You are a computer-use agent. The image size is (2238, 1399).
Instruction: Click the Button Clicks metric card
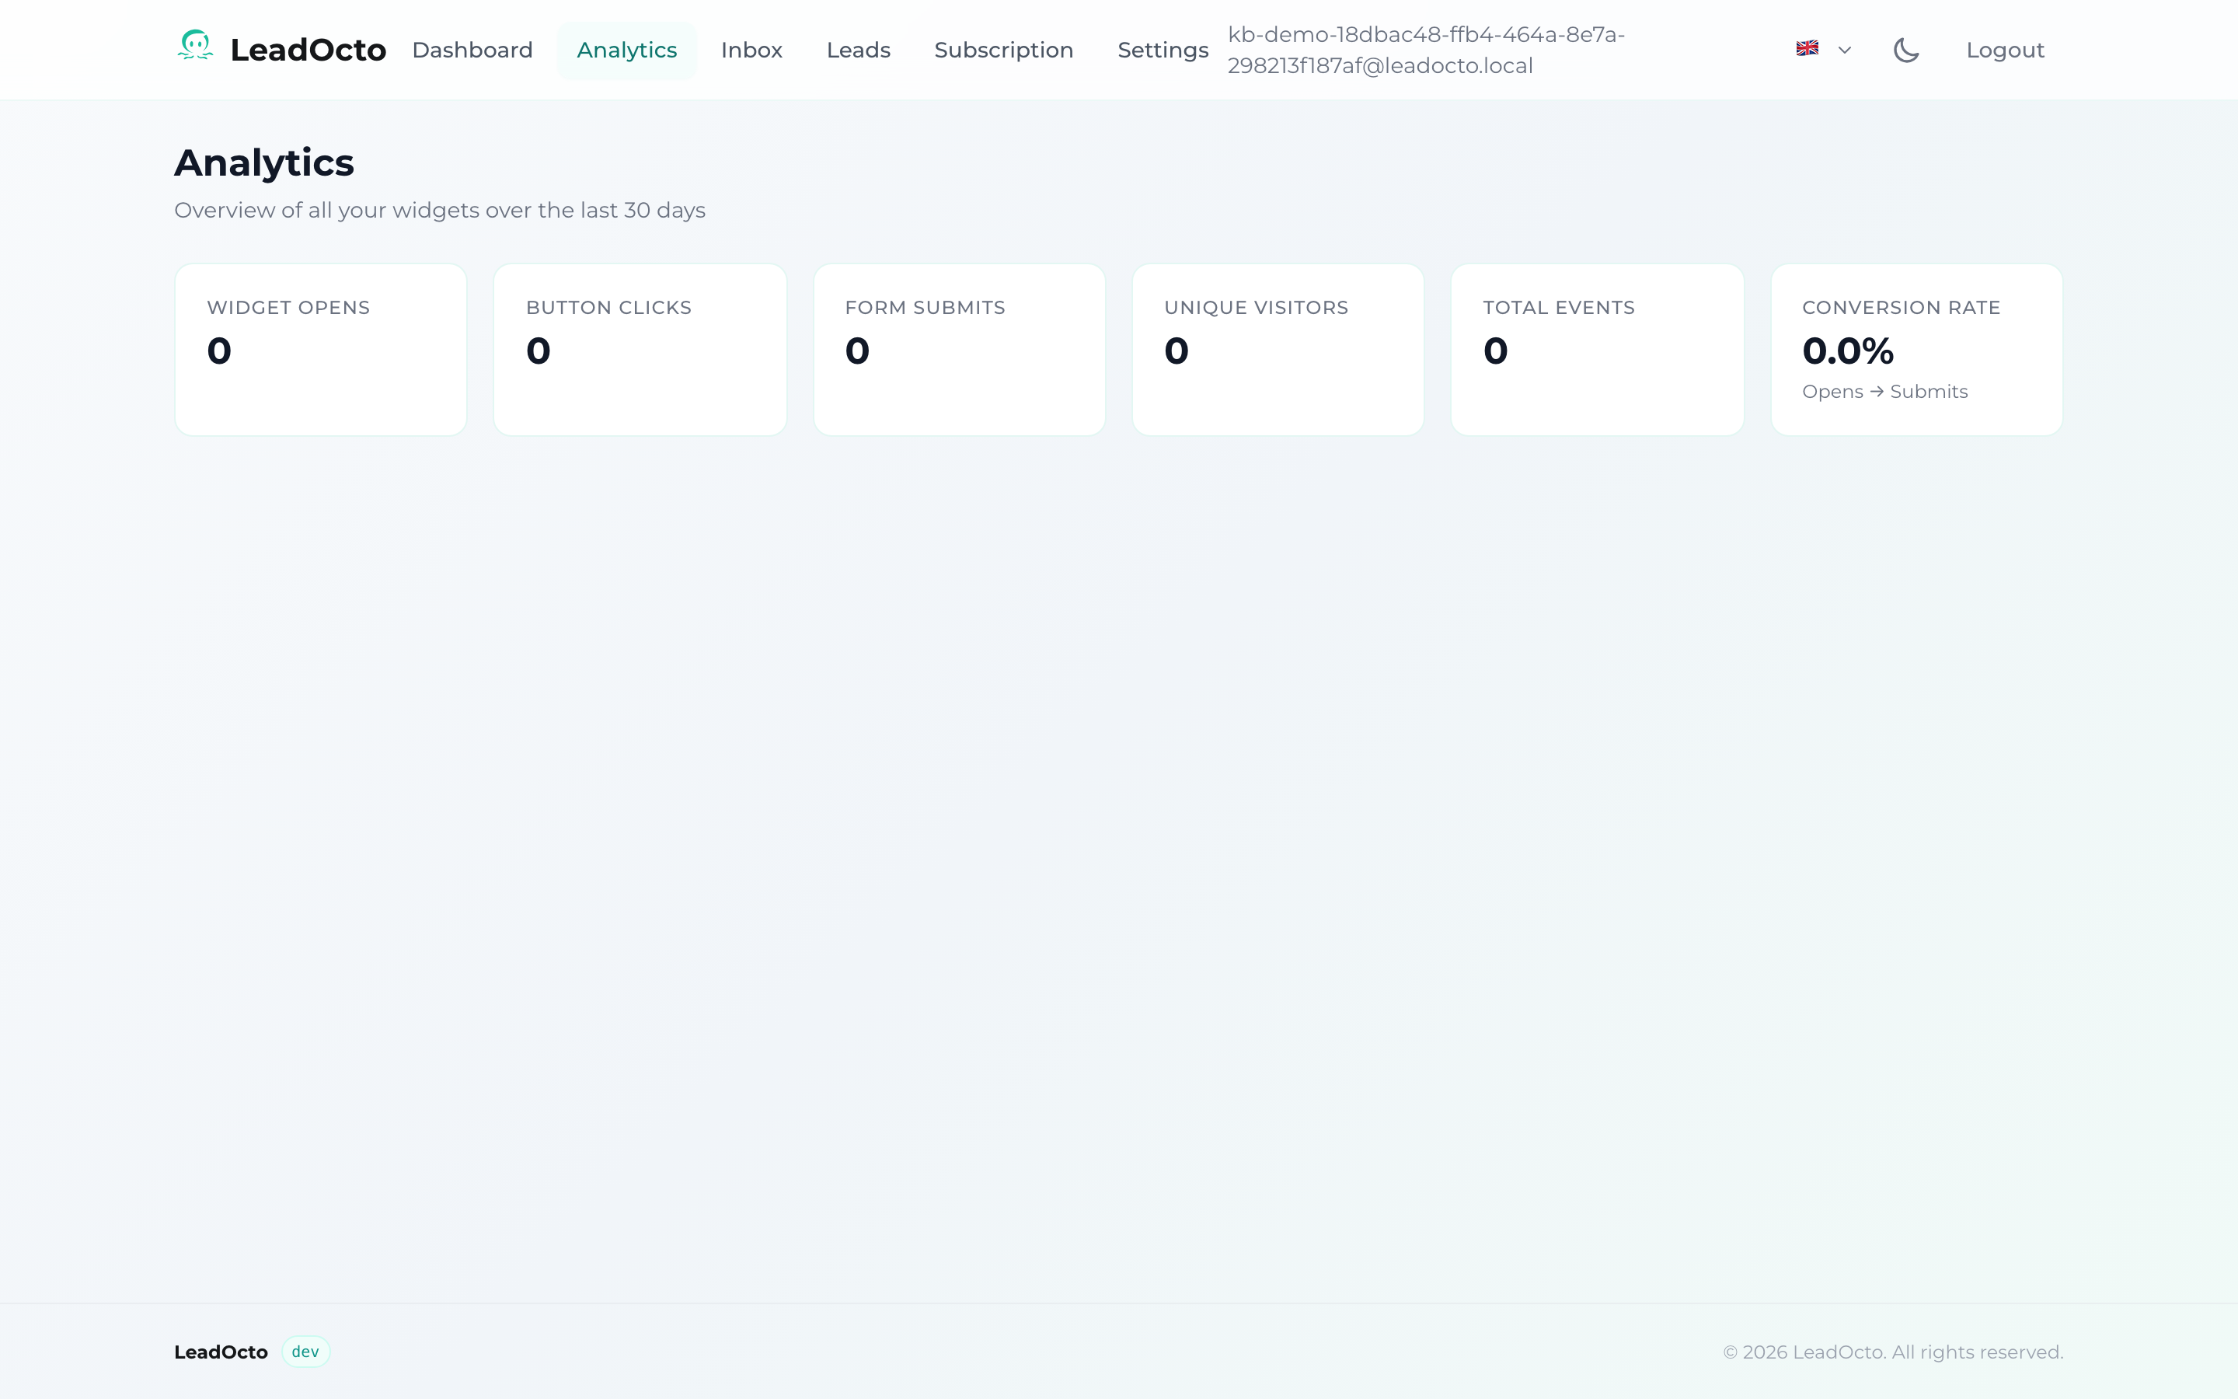pos(640,349)
